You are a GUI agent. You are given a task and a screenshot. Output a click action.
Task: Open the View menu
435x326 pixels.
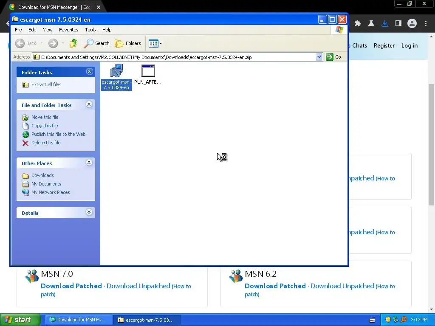[48, 30]
